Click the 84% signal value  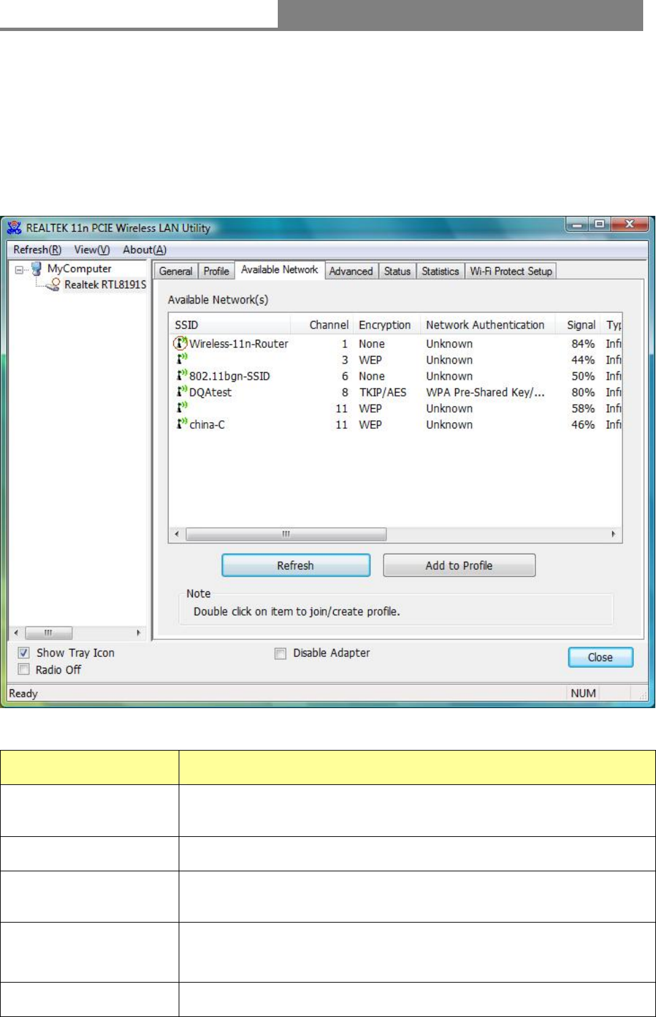click(583, 344)
